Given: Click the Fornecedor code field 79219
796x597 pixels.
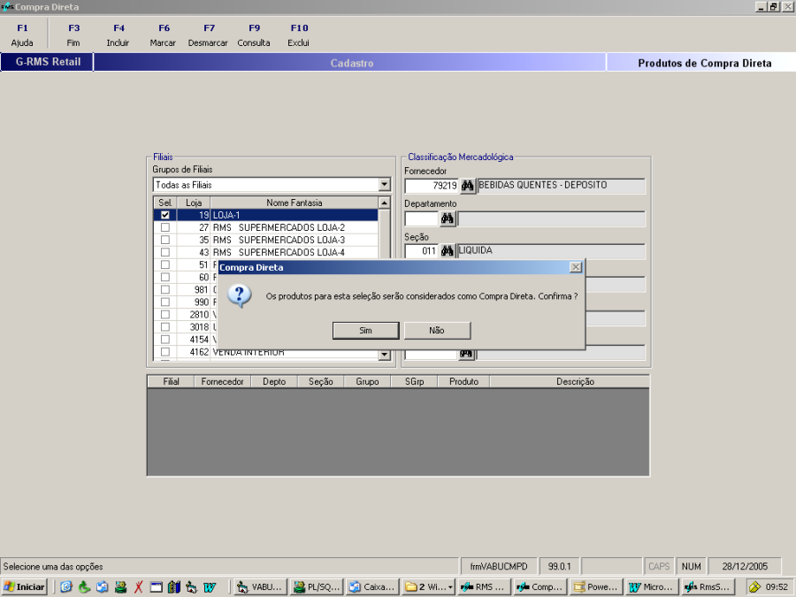Looking at the screenshot, I should coord(432,186).
